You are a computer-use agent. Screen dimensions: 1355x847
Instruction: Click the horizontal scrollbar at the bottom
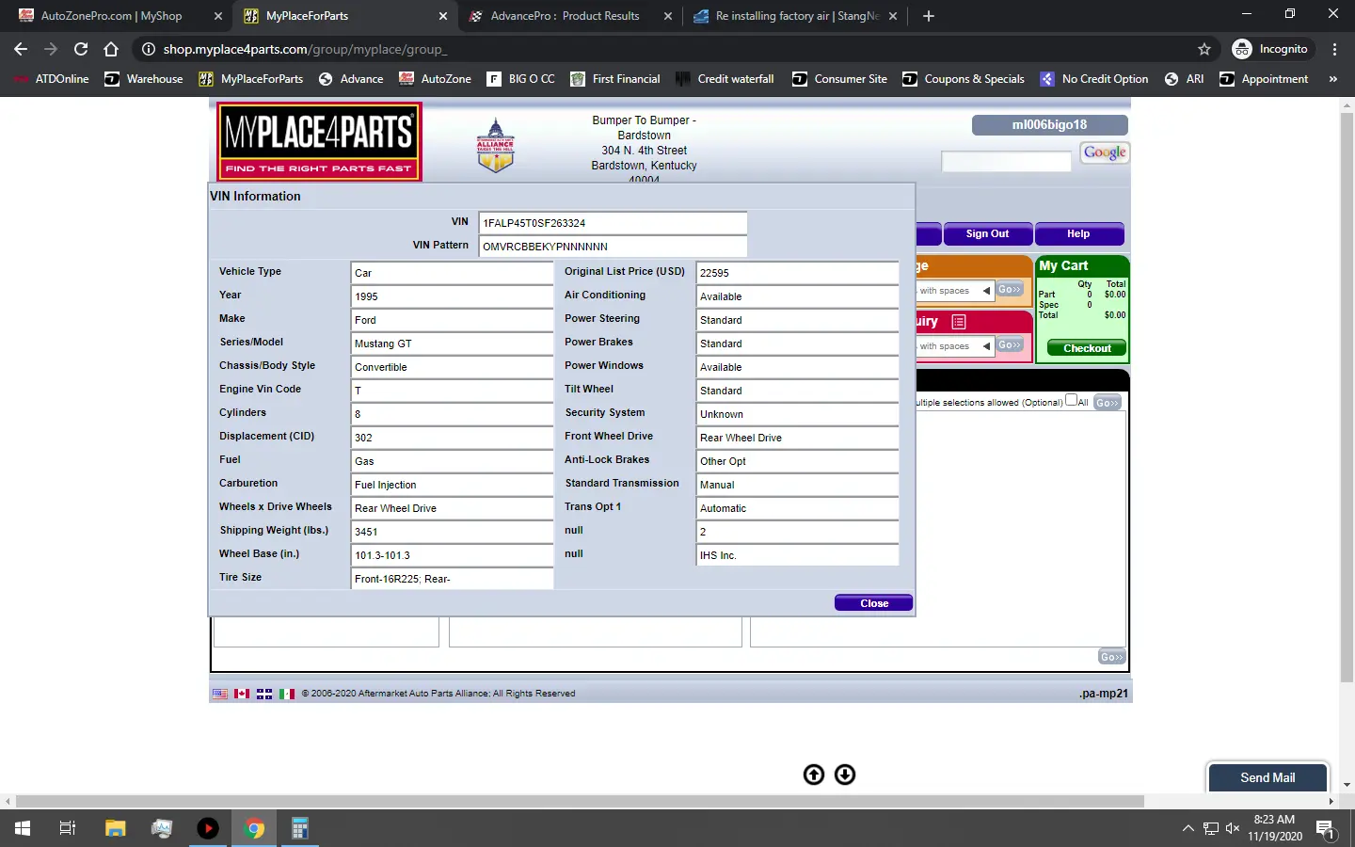point(580,801)
